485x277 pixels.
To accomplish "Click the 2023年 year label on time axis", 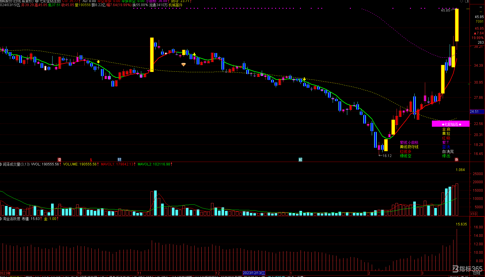I will [5, 273].
